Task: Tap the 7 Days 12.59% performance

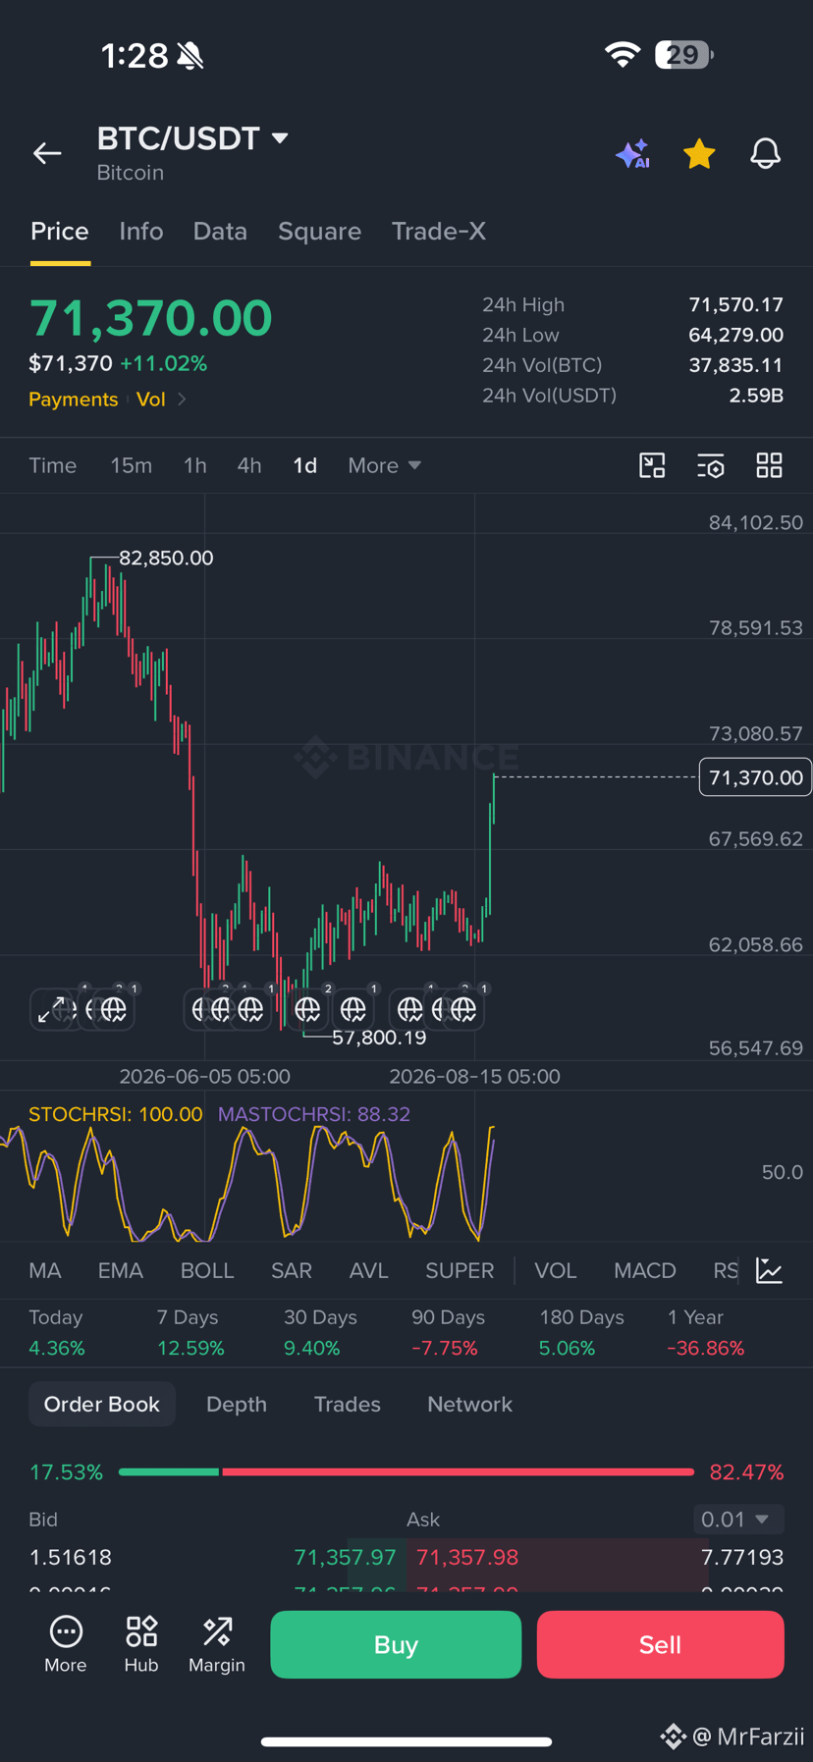Action: click(190, 1333)
